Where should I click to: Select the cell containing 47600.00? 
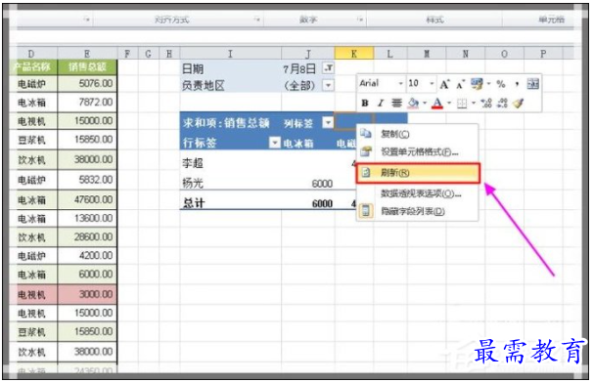87,199
